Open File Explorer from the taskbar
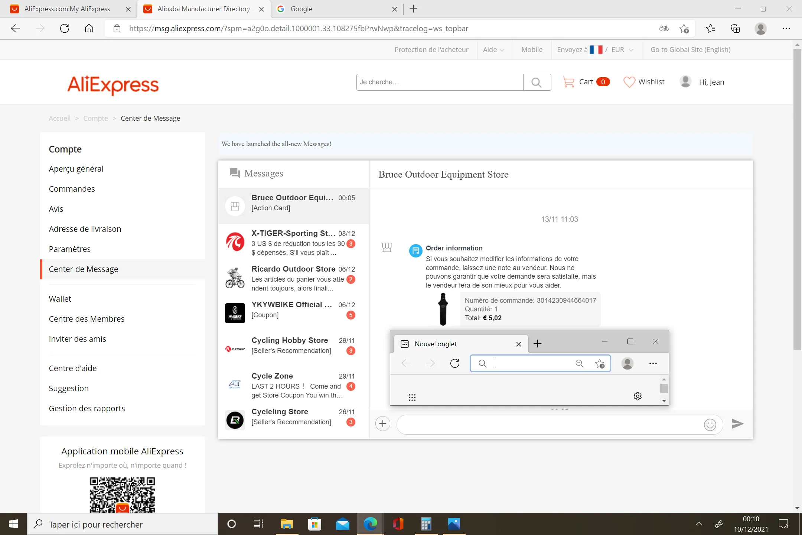Image resolution: width=802 pixels, height=535 pixels. 287,524
